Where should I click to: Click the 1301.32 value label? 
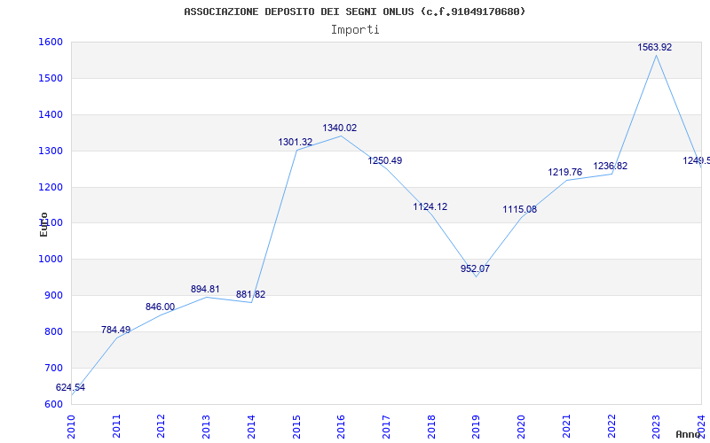click(x=296, y=143)
